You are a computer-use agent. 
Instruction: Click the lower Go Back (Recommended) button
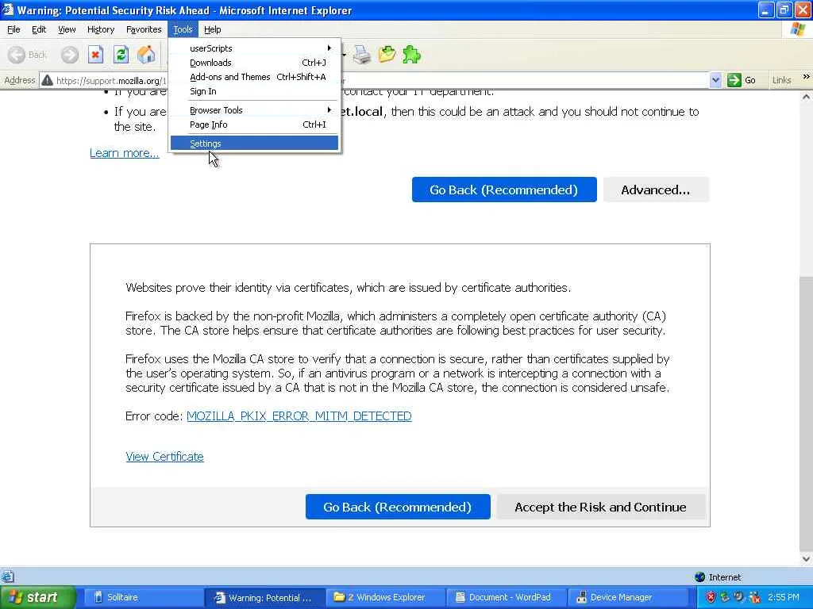[x=398, y=507]
